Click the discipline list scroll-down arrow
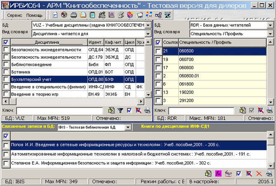This screenshot has width=276, height=186. [x=148, y=95]
